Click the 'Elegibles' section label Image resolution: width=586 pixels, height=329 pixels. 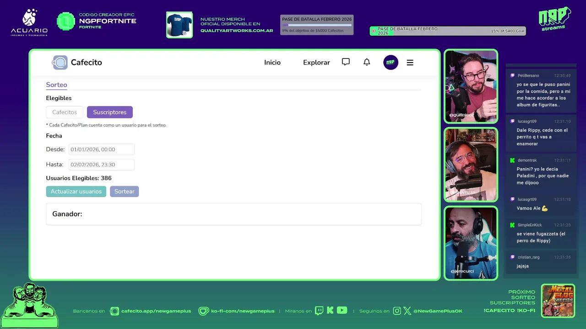[x=59, y=98]
